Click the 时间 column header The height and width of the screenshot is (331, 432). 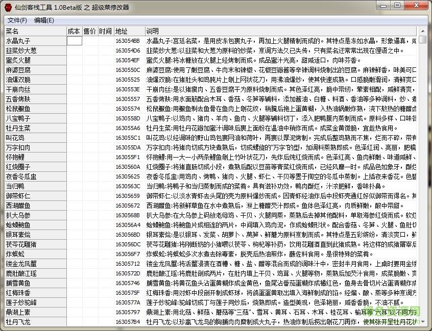coord(104,32)
